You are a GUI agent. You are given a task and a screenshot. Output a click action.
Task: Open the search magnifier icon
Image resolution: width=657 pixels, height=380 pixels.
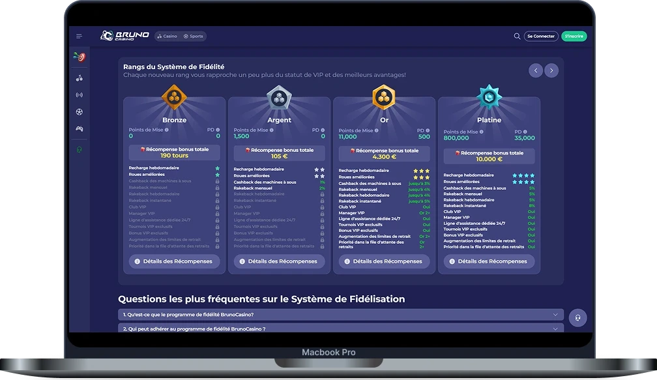pos(517,37)
